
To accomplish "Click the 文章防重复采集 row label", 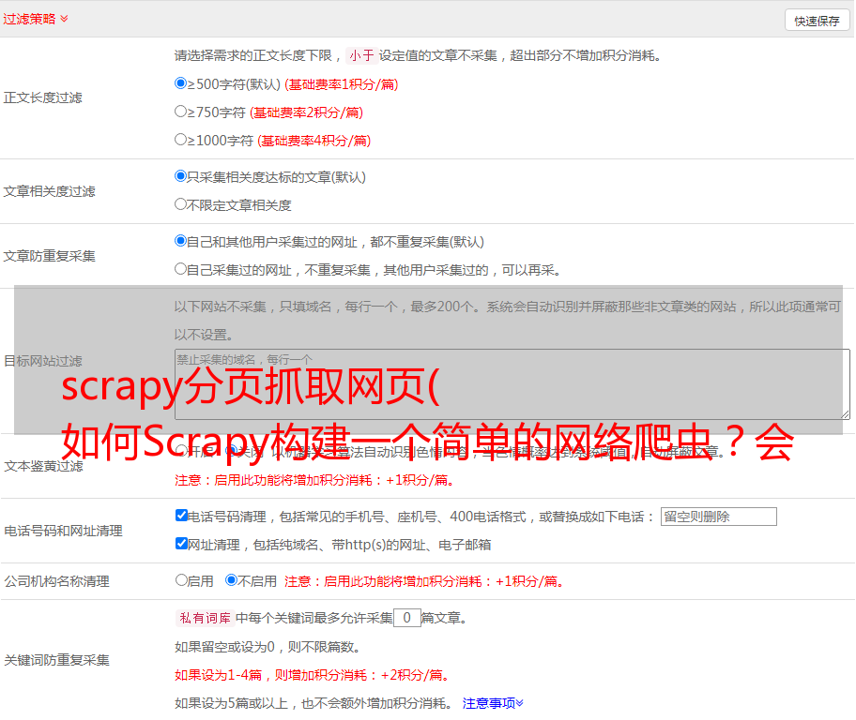I will (x=49, y=256).
